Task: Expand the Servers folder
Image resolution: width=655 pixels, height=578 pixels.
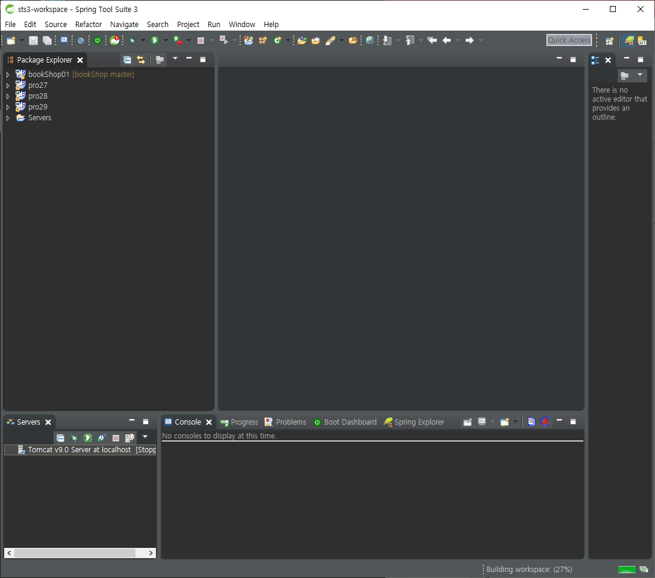Action: tap(8, 118)
